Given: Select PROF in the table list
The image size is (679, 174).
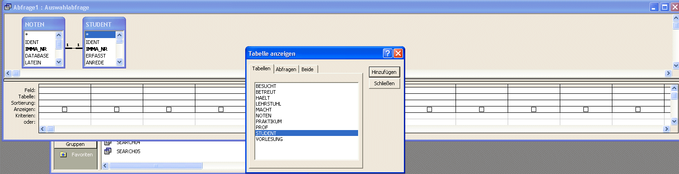Looking at the screenshot, I should [306, 127].
